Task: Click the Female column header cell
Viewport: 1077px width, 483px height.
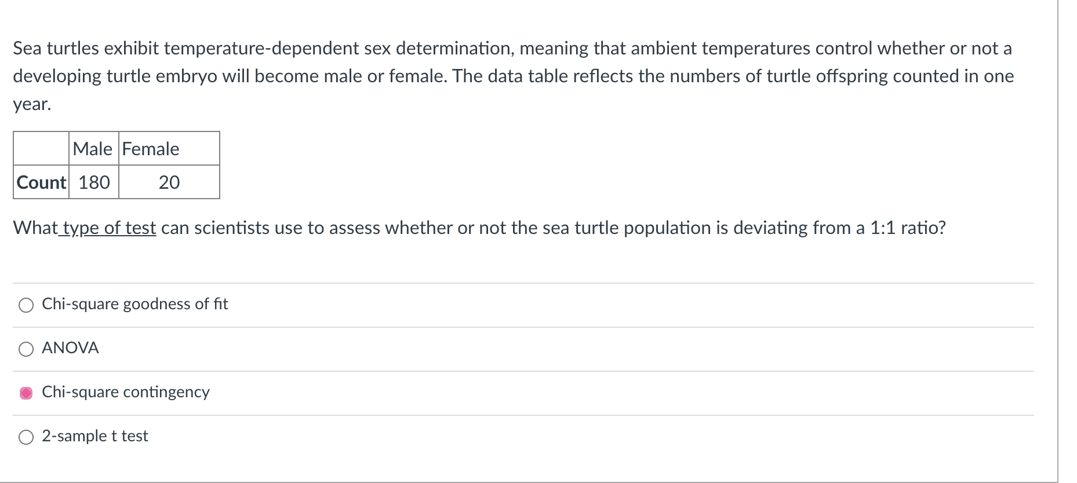Action: (169, 149)
